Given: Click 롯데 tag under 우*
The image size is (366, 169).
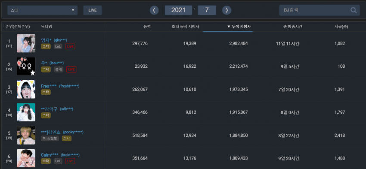Looking at the screenshot, I should coord(59,69).
